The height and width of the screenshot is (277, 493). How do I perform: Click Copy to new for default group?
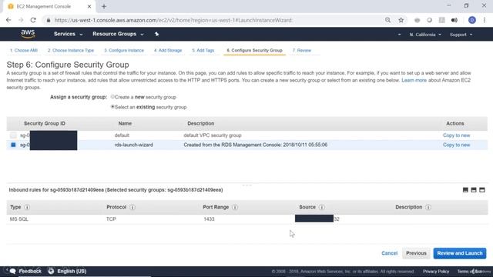456,135
